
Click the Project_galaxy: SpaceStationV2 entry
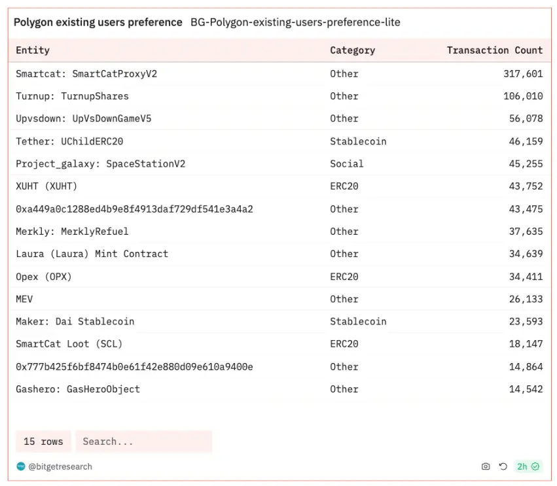(100, 164)
